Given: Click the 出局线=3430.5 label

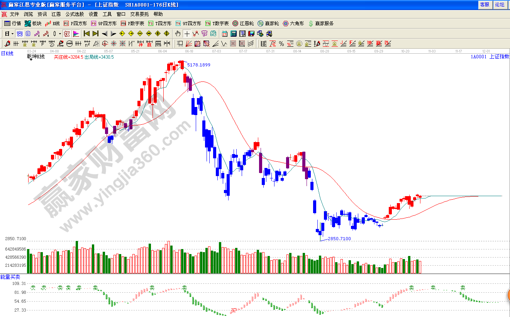Looking at the screenshot, I should point(99,57).
